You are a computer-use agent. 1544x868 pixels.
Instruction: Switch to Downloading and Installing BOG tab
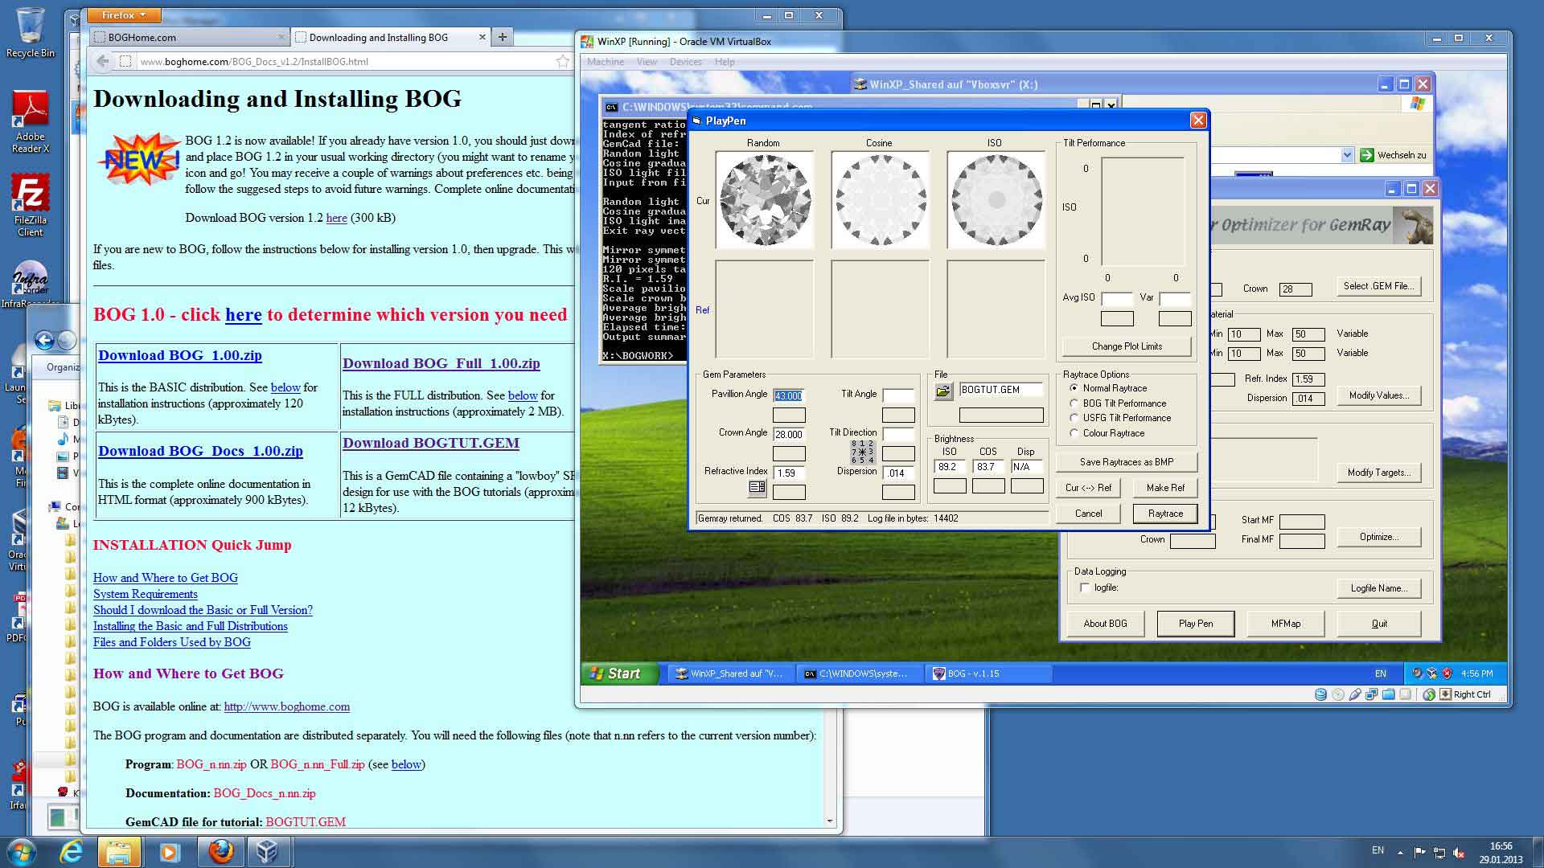pos(390,37)
